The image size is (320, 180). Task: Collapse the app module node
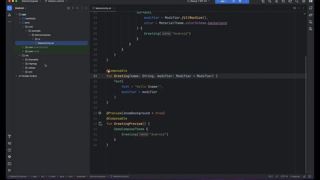coord(16,14)
